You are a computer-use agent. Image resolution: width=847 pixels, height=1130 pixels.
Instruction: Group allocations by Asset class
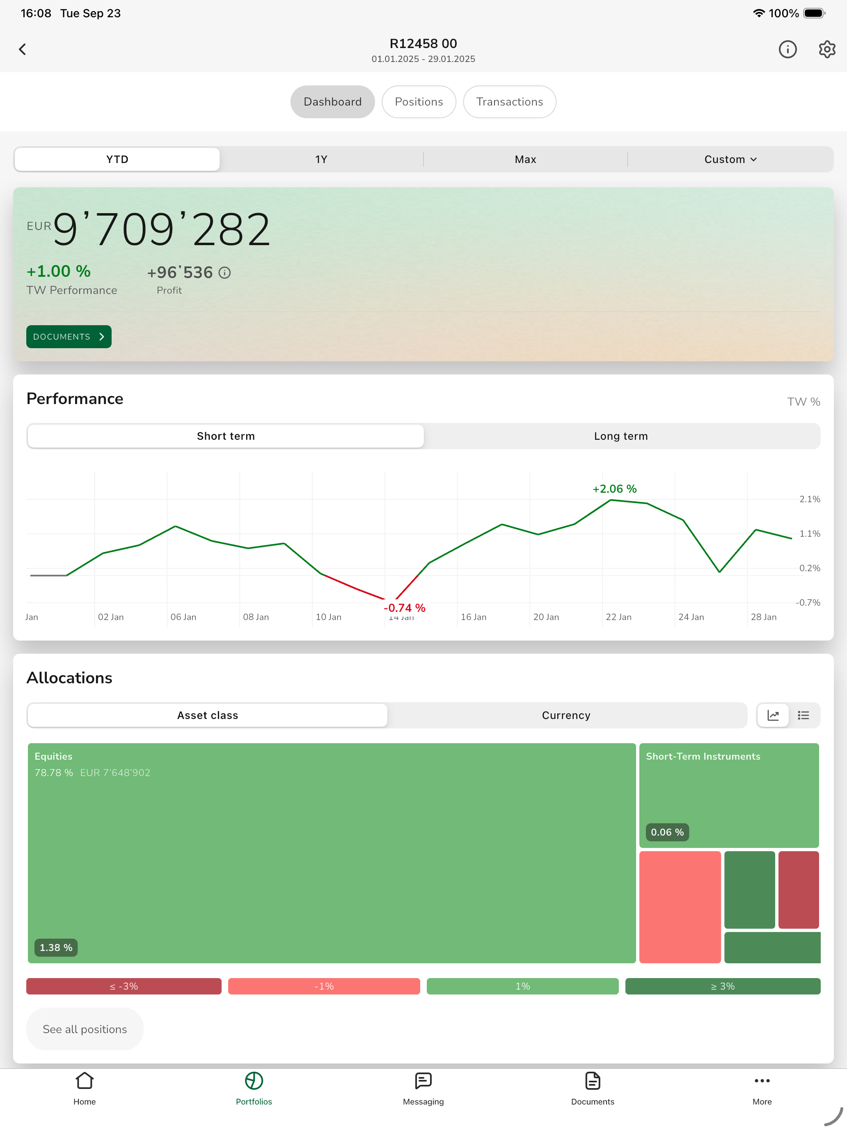click(x=208, y=715)
